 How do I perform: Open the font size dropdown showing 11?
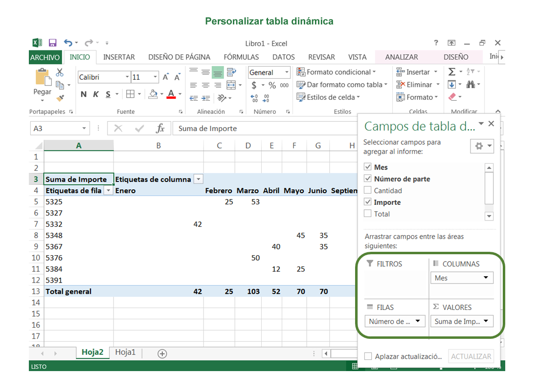[x=155, y=77]
